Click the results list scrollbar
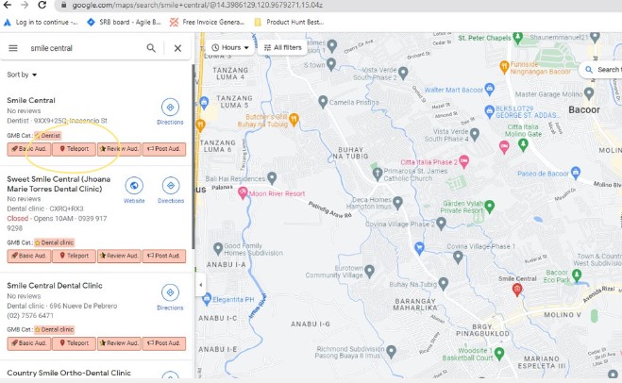 click(193, 157)
